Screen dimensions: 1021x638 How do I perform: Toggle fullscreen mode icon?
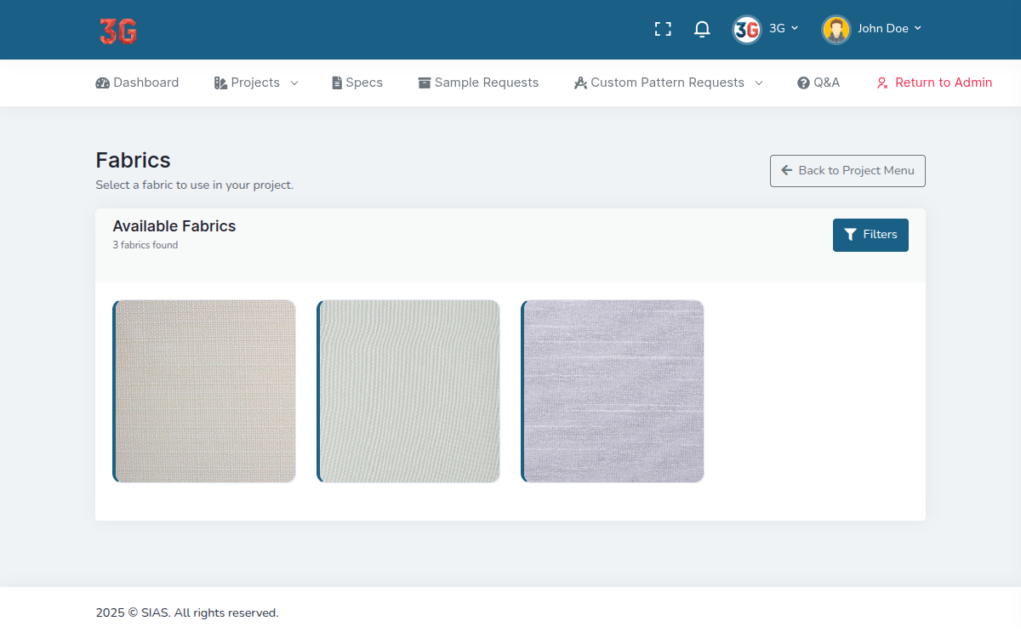(x=663, y=29)
